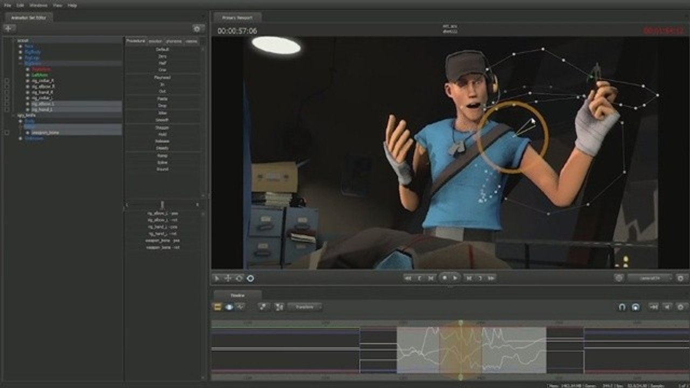
Task: Click the hourglass-shaped timeline toolbar icon
Action: (279, 307)
